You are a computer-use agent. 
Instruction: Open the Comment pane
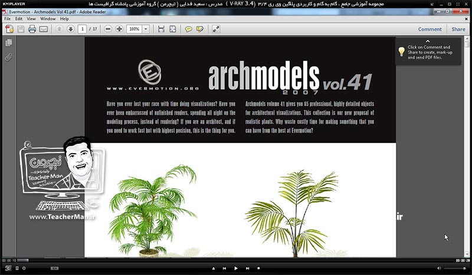pyautogui.click(x=430, y=29)
